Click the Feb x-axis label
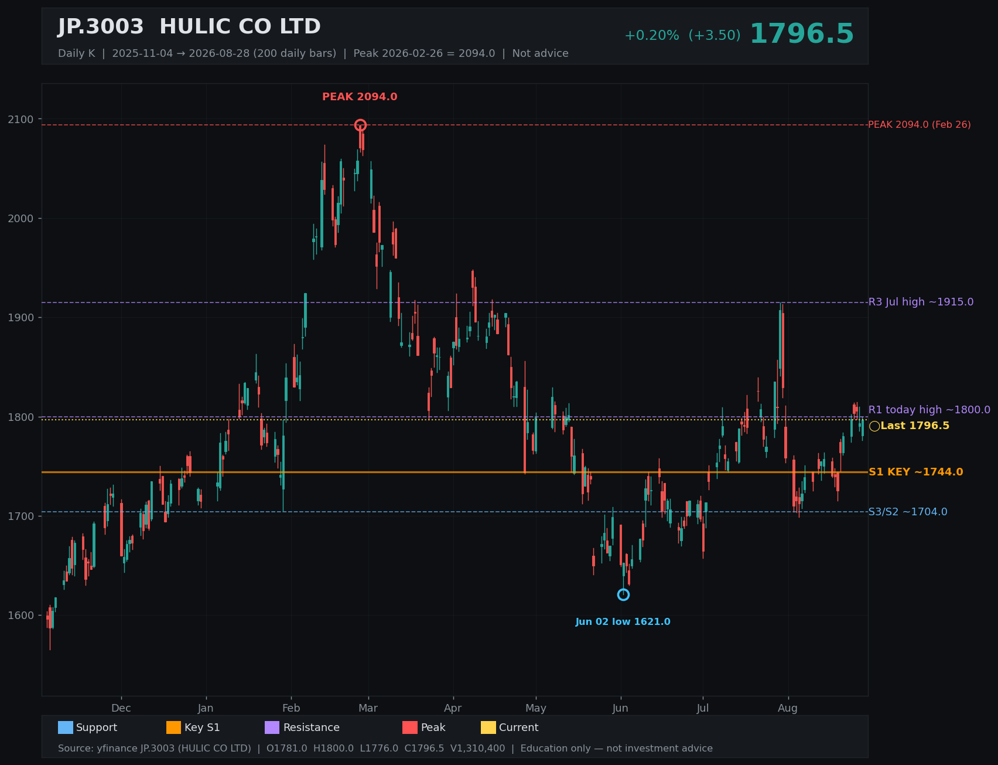The width and height of the screenshot is (998, 765). (291, 708)
